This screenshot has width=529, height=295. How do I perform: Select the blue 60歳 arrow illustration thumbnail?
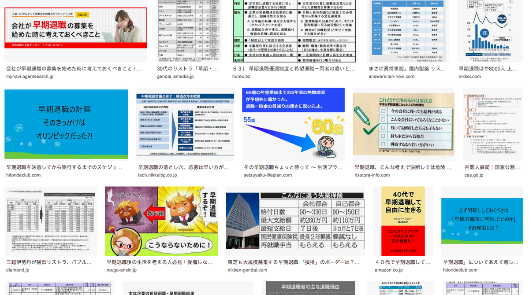(293, 123)
